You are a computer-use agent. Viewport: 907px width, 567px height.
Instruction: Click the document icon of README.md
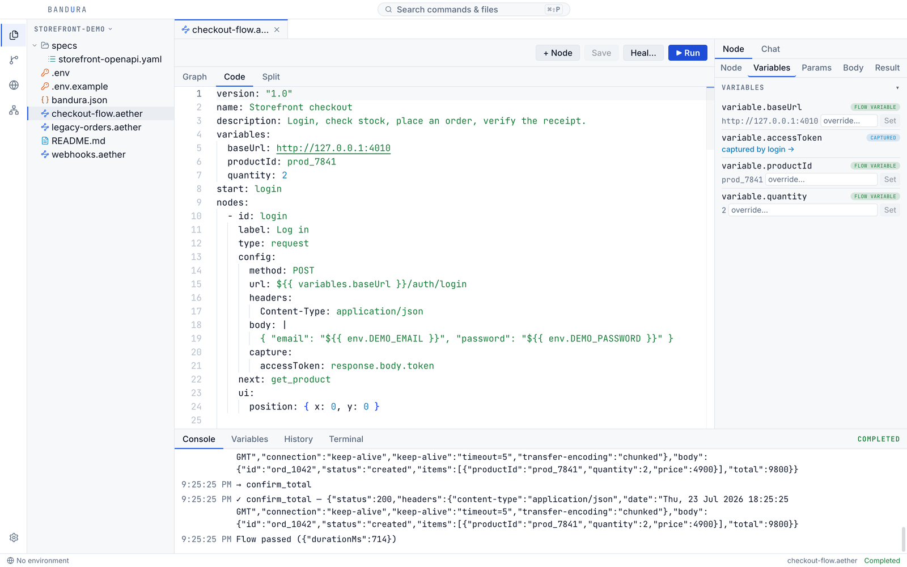coord(45,141)
